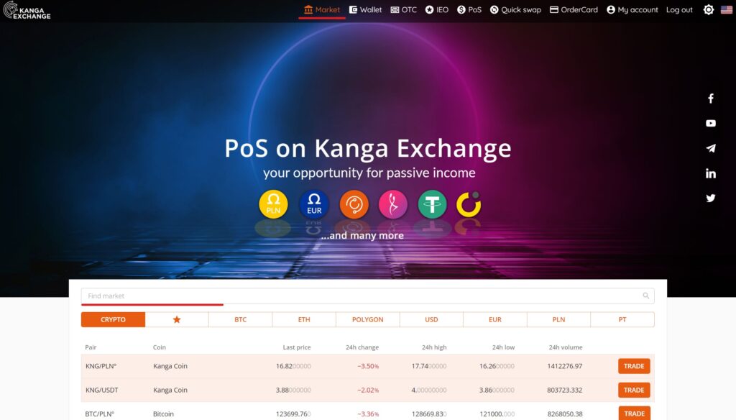The height and width of the screenshot is (420, 736).
Task: Open the LinkedIn social icon
Action: [x=711, y=173]
